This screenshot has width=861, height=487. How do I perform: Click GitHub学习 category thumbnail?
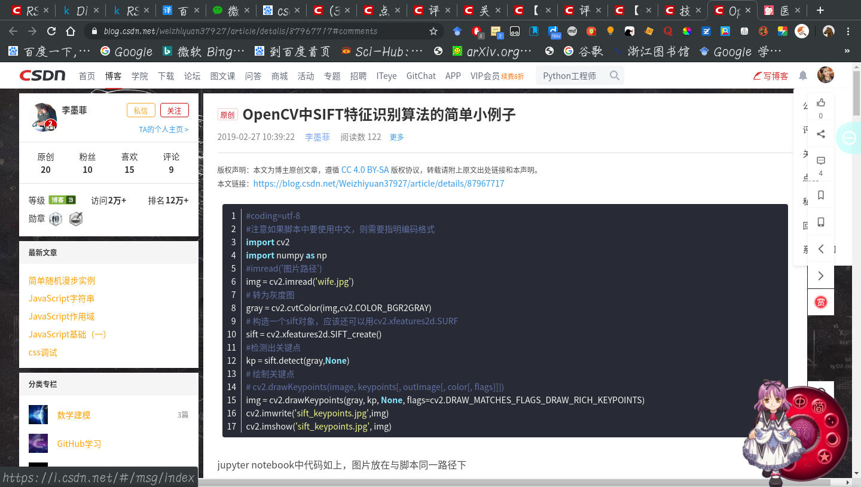pyautogui.click(x=38, y=443)
